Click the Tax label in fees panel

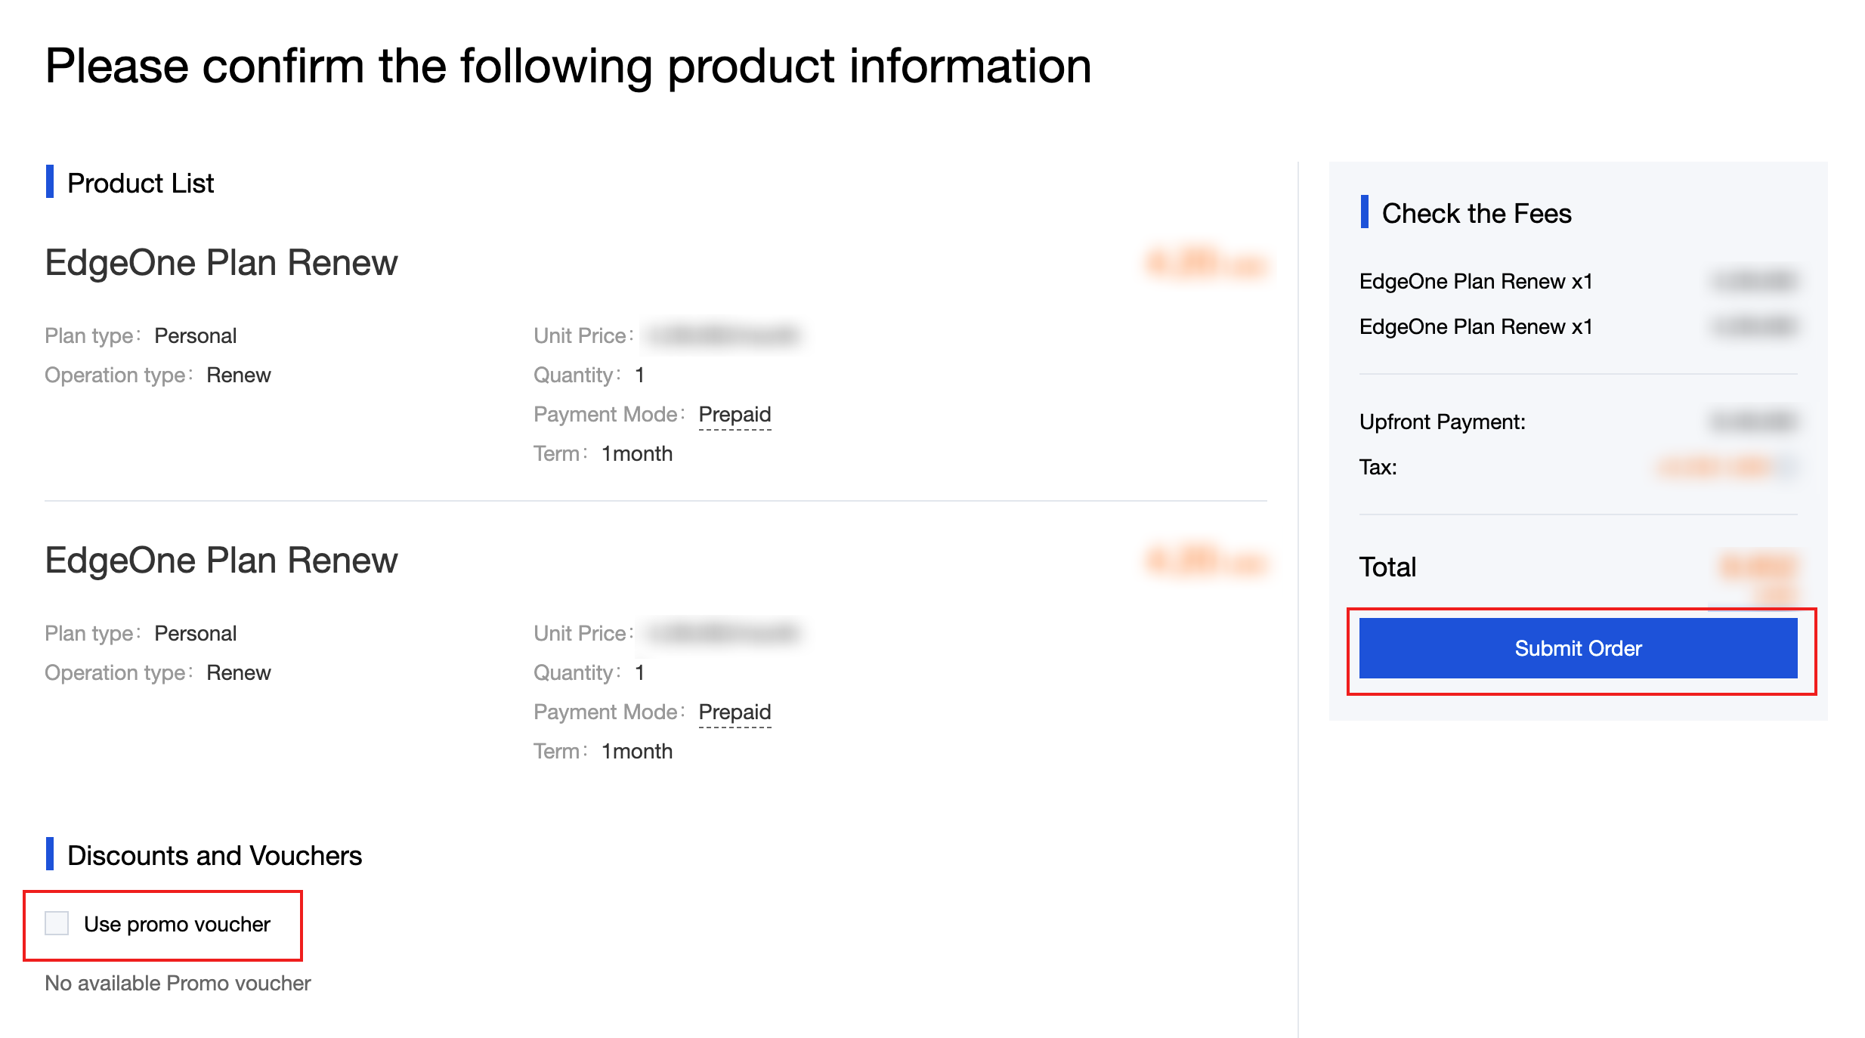[1378, 467]
